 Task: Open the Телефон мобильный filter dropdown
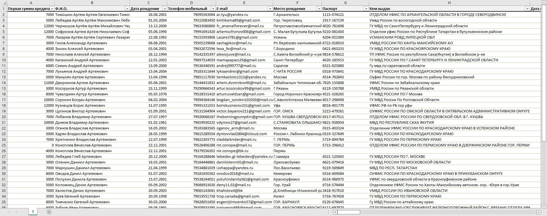click(x=213, y=9)
